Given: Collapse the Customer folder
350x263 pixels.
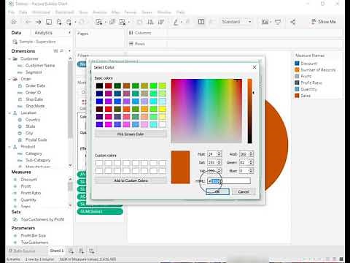Looking at the screenshot, I should point(9,58).
